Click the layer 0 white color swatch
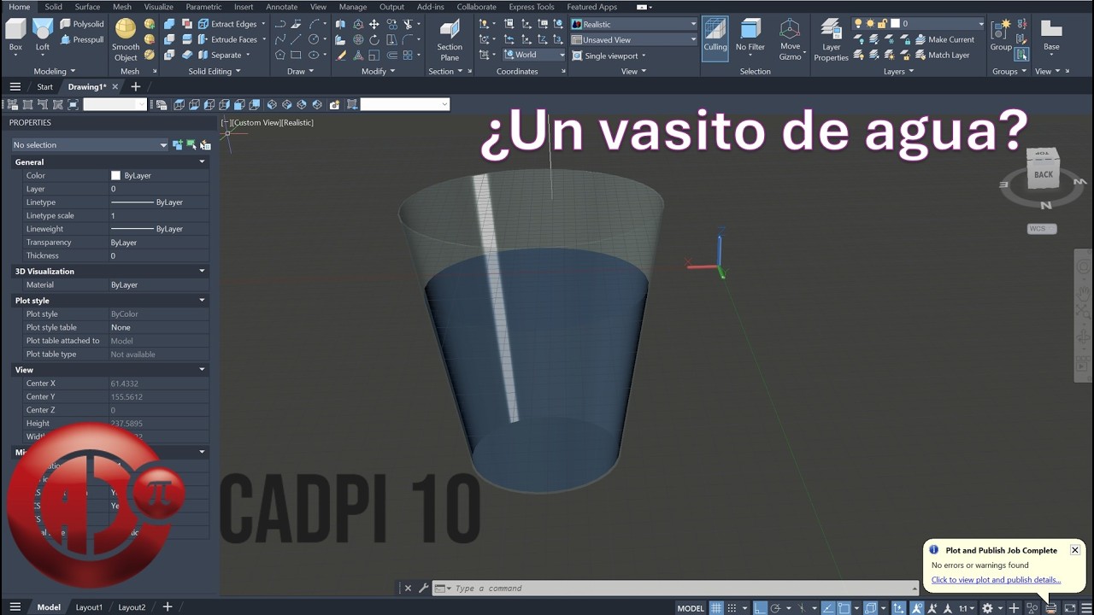This screenshot has width=1094, height=615. pos(895,24)
